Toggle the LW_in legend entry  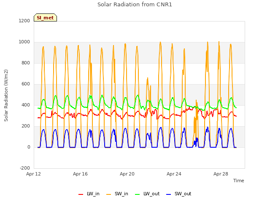89,194
